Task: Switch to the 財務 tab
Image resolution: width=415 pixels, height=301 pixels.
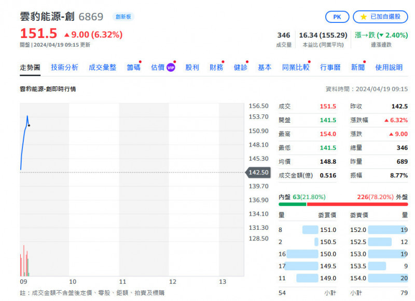Action: coord(216,68)
